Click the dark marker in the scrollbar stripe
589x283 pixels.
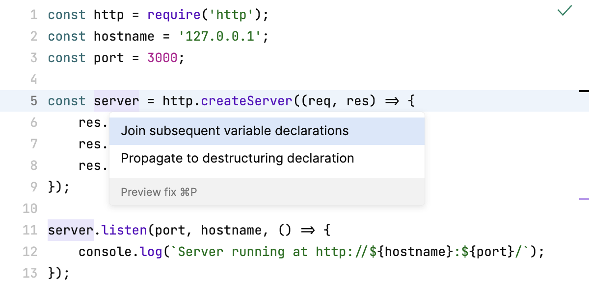click(584, 91)
